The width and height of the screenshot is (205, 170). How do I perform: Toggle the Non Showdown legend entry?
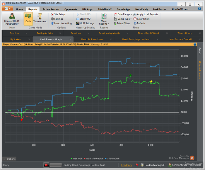[x=94, y=159]
